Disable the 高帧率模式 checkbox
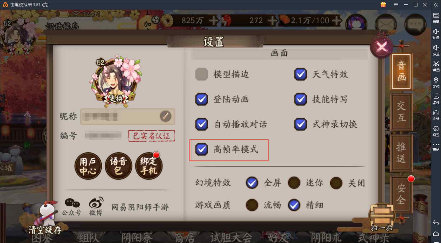The width and height of the screenshot is (441, 243). click(201, 149)
